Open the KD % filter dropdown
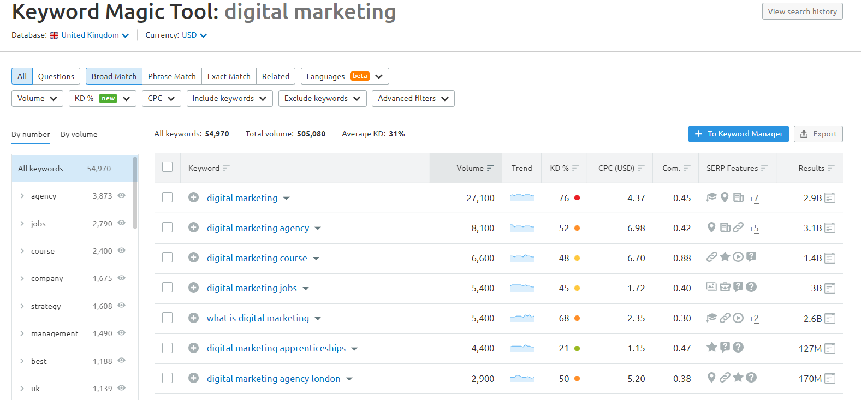 [x=103, y=99]
